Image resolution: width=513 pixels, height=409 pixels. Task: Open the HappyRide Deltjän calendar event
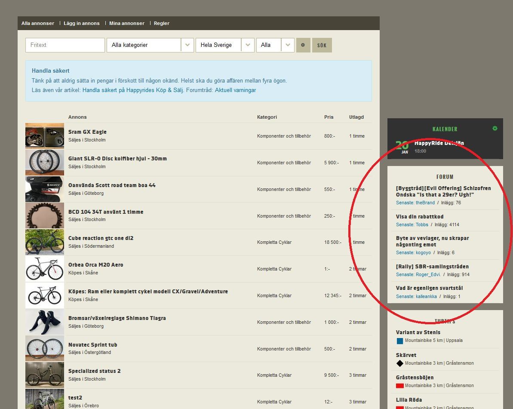click(x=439, y=143)
